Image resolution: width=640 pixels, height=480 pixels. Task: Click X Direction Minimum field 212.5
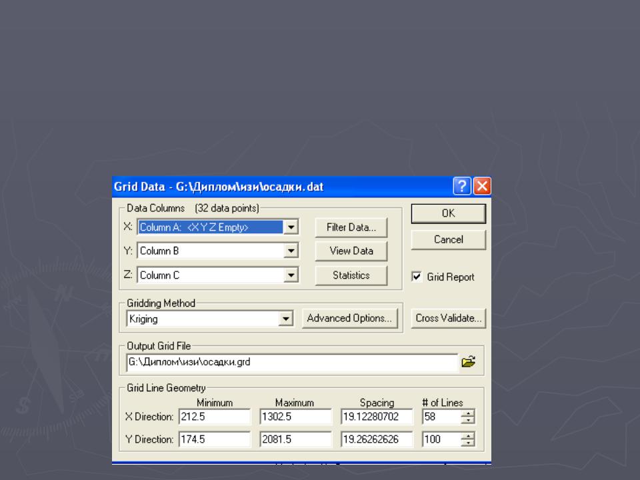[x=215, y=417]
